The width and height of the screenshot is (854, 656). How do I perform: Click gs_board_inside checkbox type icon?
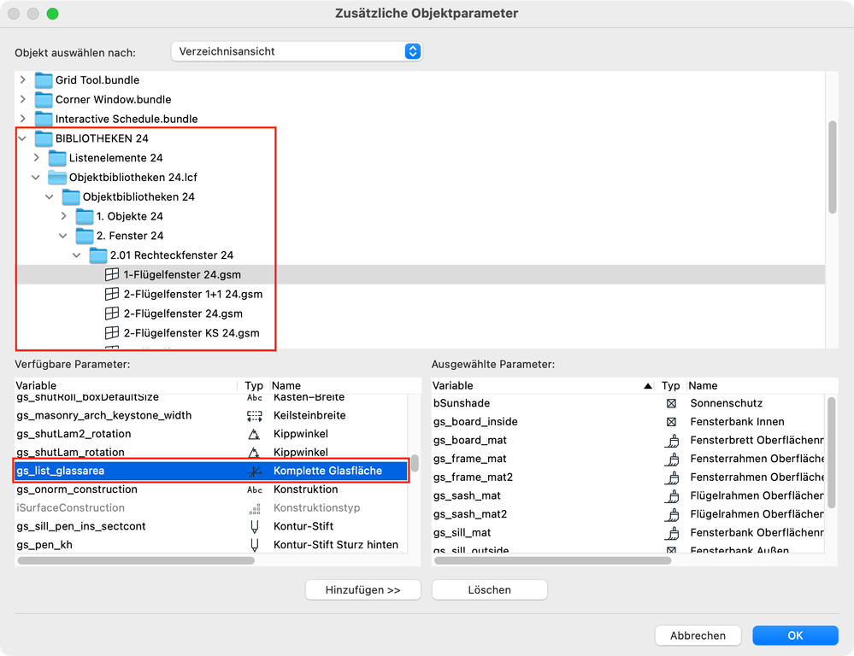(x=671, y=422)
